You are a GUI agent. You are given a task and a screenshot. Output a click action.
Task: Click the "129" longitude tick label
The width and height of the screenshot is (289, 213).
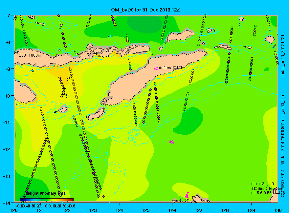point(252,210)
